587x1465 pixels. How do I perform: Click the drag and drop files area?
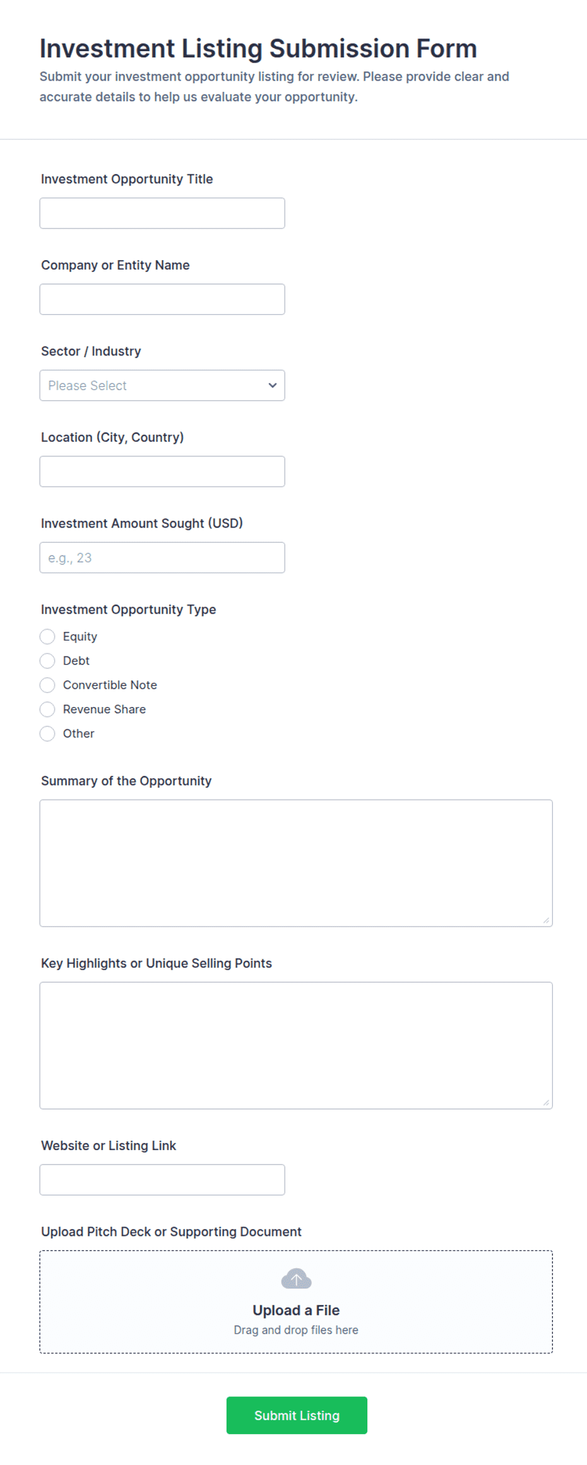click(296, 1302)
